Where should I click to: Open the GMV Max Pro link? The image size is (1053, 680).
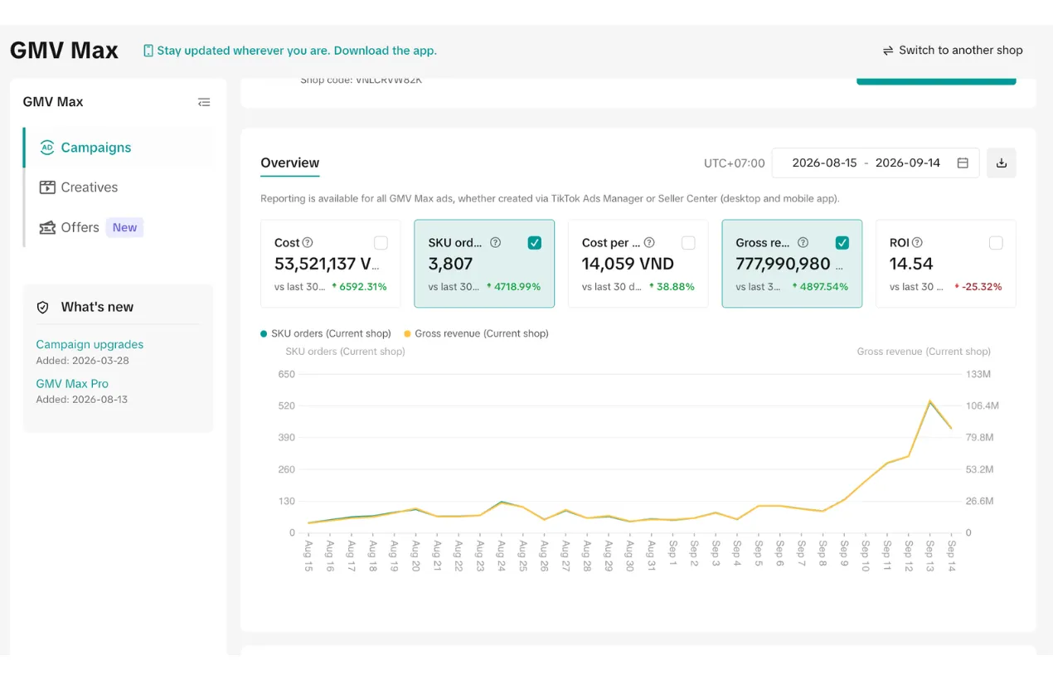click(72, 384)
